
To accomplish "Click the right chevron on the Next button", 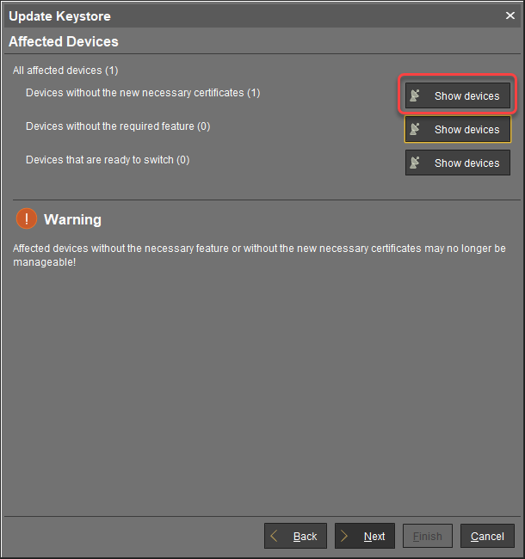I will point(346,536).
